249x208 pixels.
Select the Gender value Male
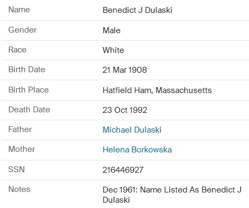(112, 30)
